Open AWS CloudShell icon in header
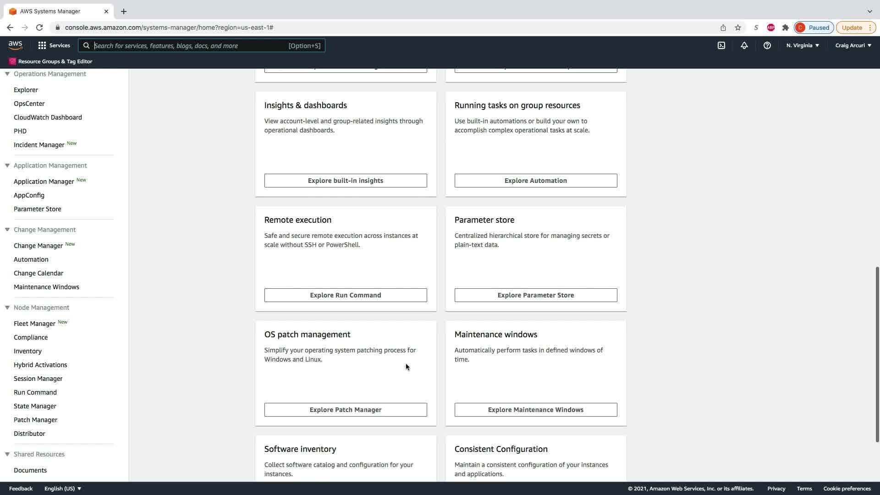Viewport: 880px width, 495px height. pyautogui.click(x=721, y=45)
